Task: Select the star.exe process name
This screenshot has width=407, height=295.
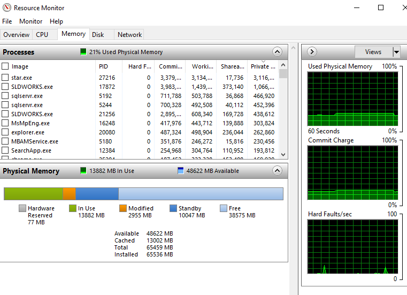Action: (x=21, y=78)
